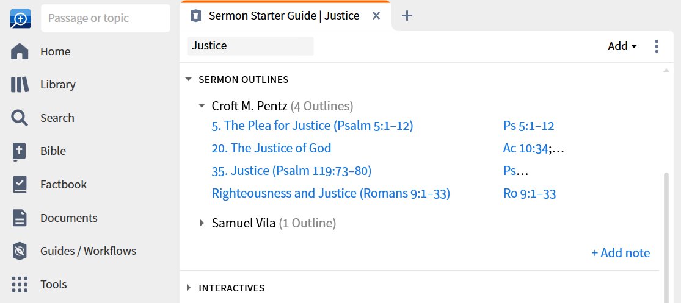
Task: Open a new tab with plus button
Action: tap(407, 16)
